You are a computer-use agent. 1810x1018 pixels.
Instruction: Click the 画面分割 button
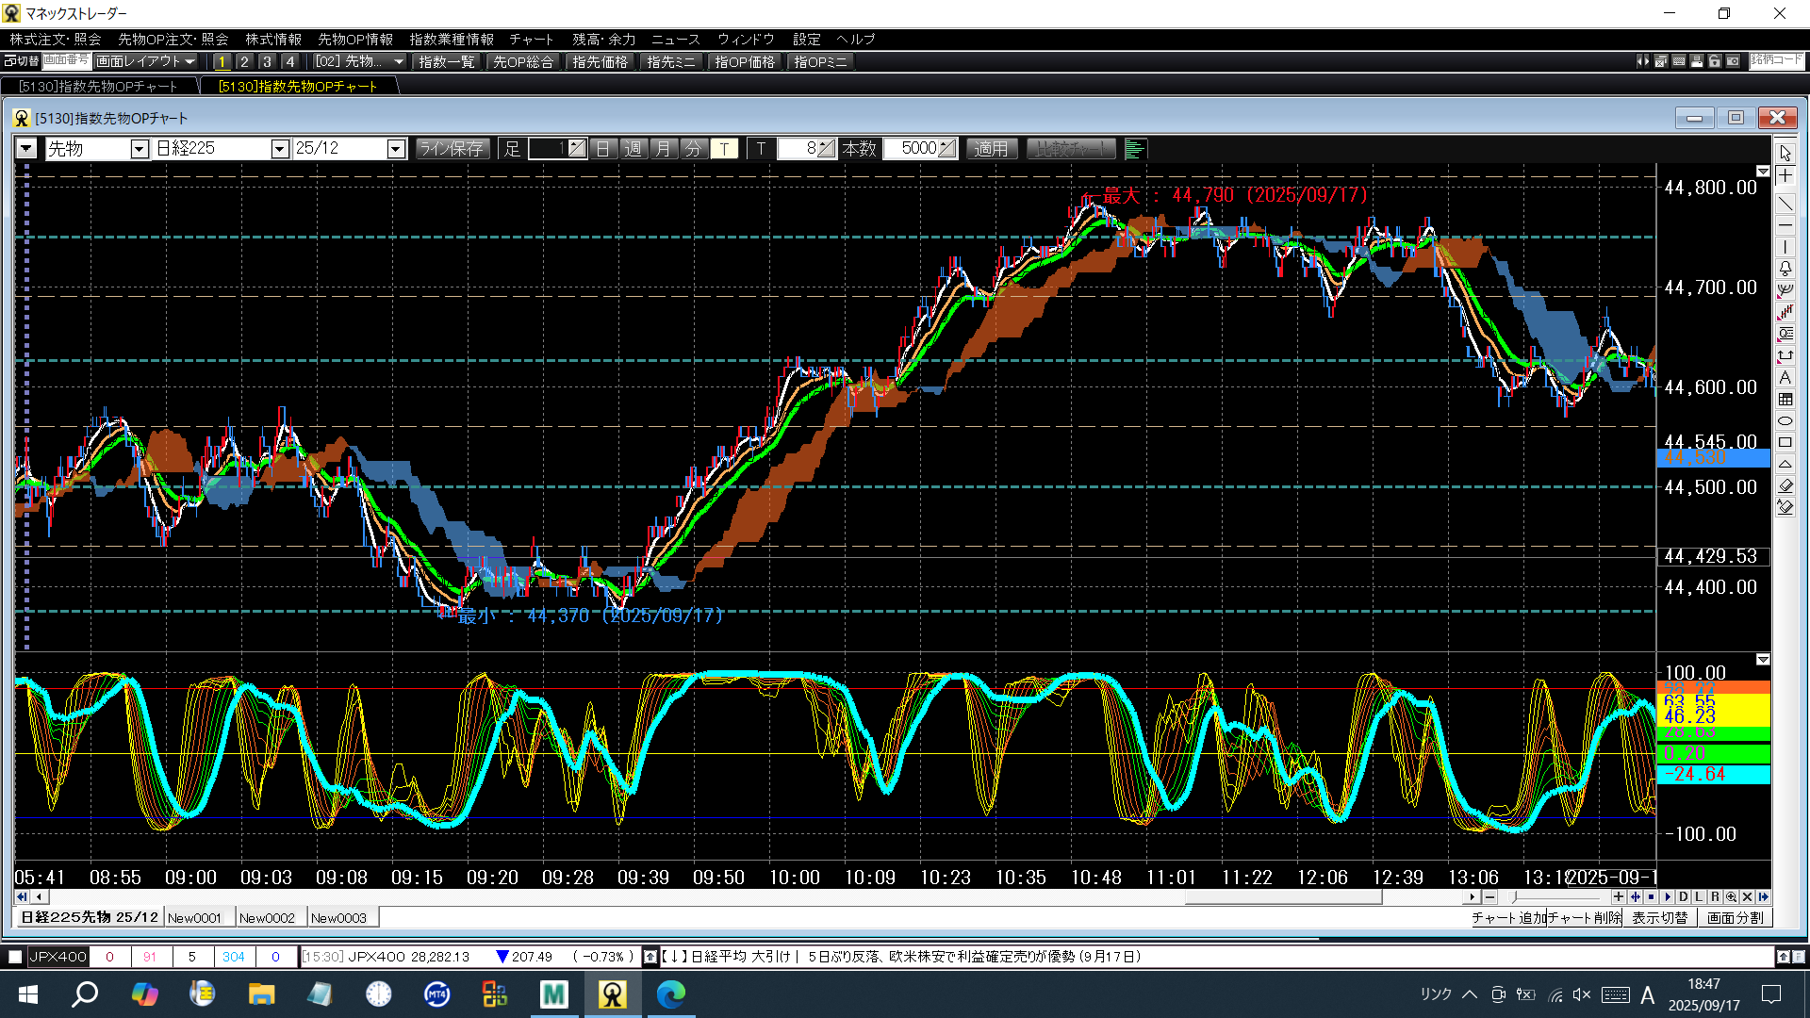point(1735,918)
